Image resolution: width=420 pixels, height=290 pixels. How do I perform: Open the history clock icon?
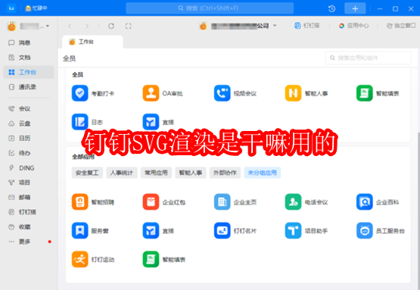pos(332,8)
